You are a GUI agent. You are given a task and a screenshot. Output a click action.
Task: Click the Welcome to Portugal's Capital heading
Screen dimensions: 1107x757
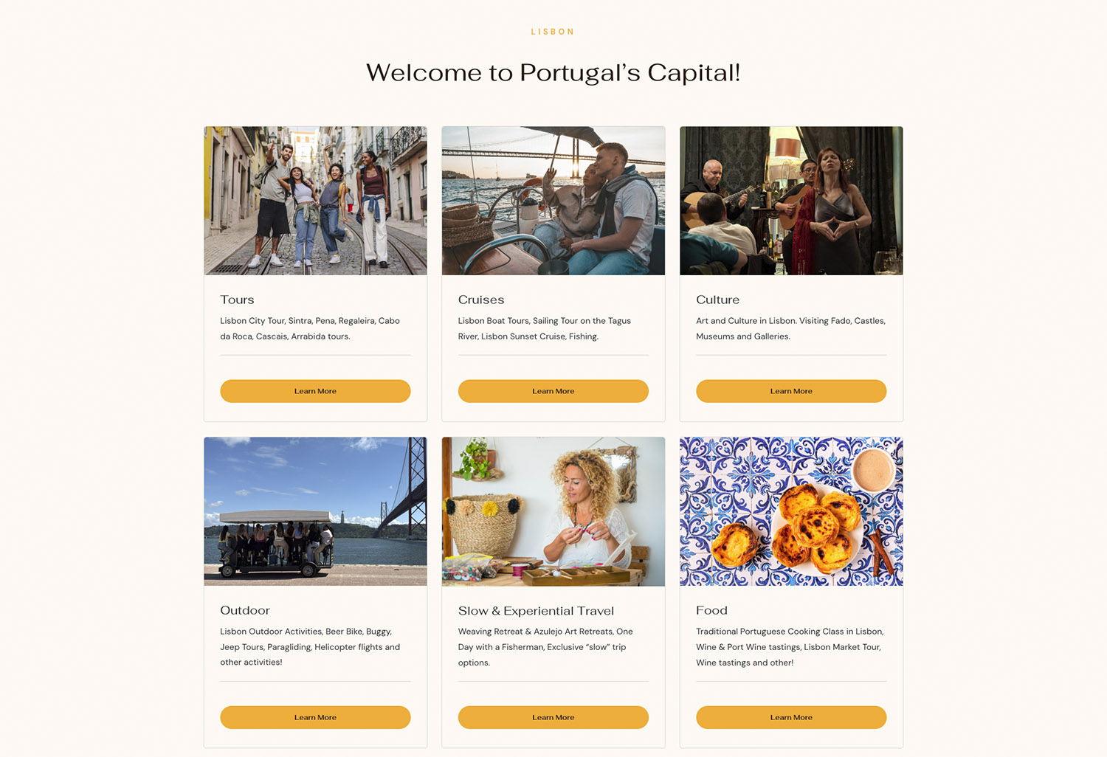click(x=553, y=72)
